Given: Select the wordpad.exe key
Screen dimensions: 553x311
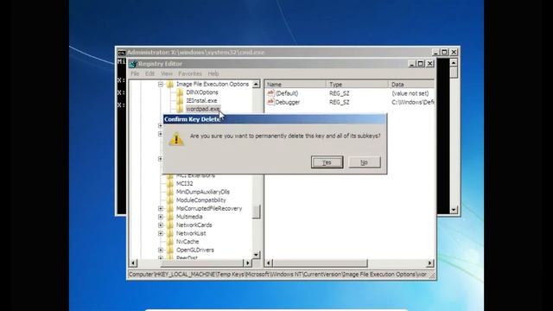Looking at the screenshot, I should [x=203, y=109].
